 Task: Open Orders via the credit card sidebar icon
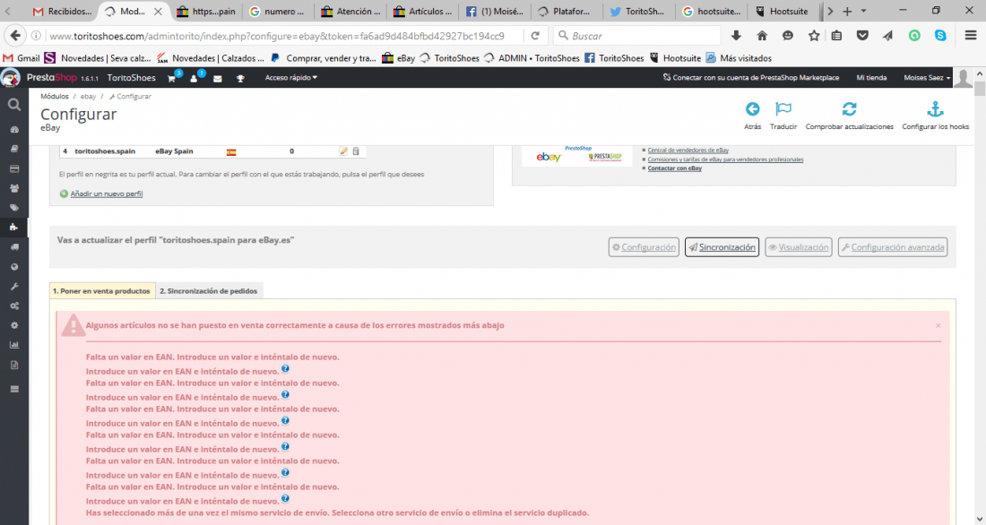(13, 168)
